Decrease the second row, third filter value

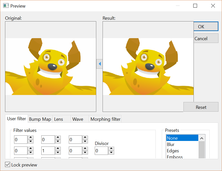point(85,153)
